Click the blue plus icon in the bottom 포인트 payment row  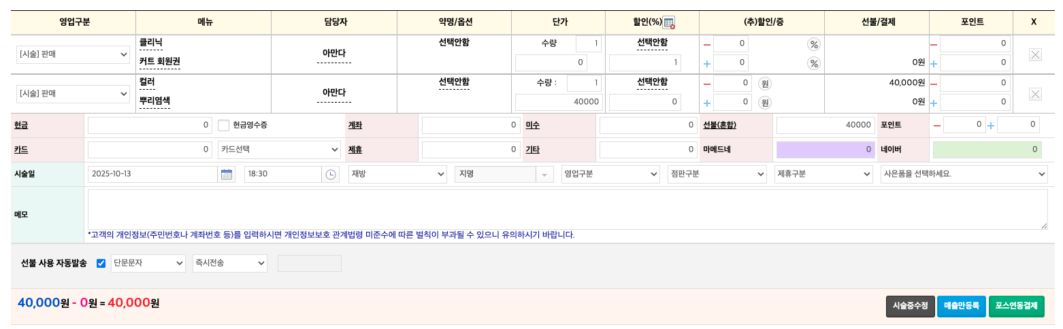[x=991, y=125]
